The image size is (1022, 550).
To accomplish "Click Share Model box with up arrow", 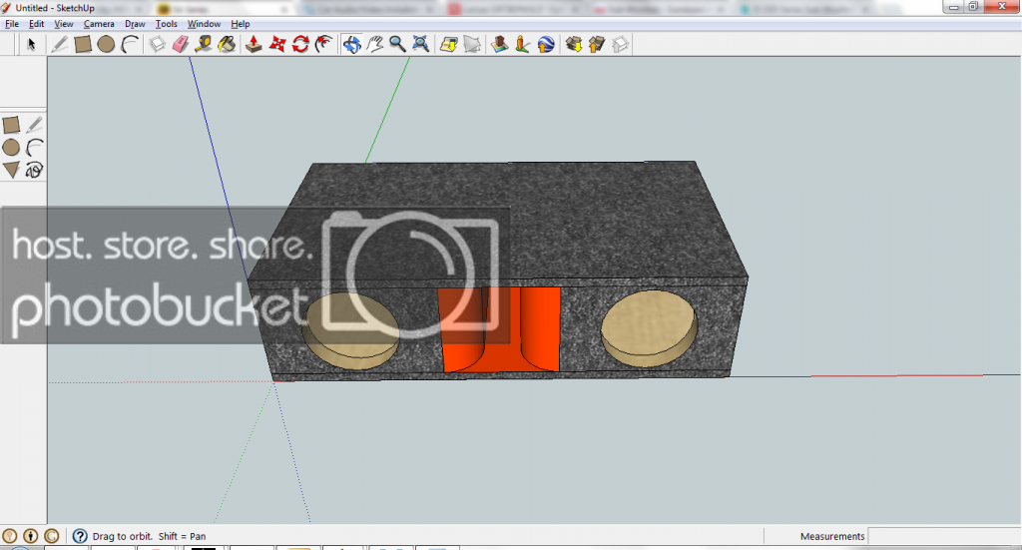I will tap(597, 44).
